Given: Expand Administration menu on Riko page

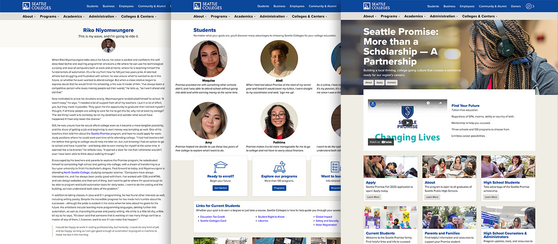Looking at the screenshot, I should pyautogui.click(x=103, y=16).
